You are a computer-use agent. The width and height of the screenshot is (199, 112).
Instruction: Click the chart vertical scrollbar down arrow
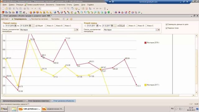(x=196, y=93)
